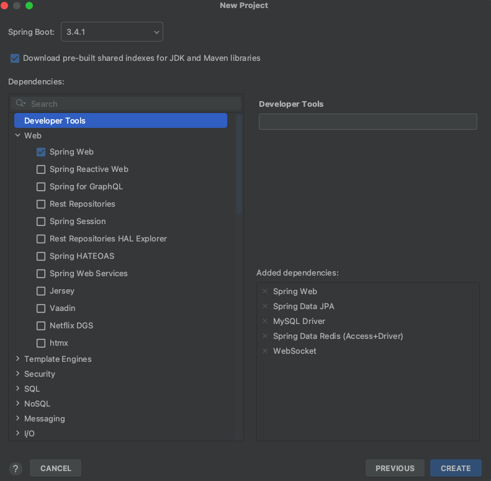Open the Spring Boot version dropdown
The image size is (491, 481).
click(x=112, y=32)
